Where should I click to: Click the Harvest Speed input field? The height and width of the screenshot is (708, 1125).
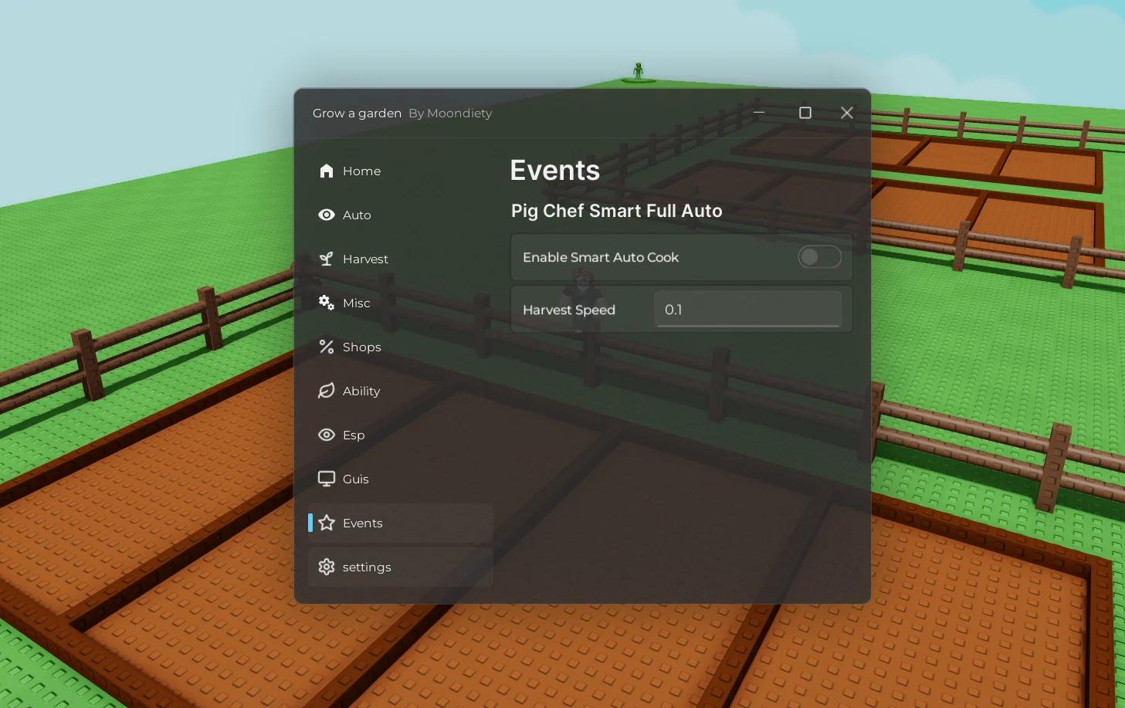747,310
